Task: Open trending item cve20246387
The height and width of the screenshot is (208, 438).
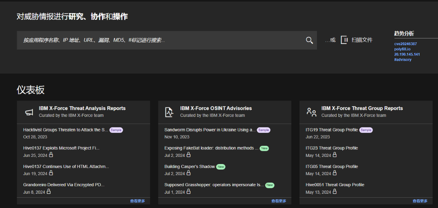Action: [x=406, y=44]
